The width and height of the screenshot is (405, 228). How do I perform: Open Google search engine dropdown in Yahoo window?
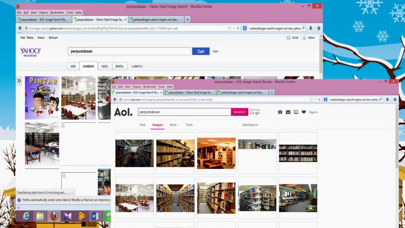(246, 28)
